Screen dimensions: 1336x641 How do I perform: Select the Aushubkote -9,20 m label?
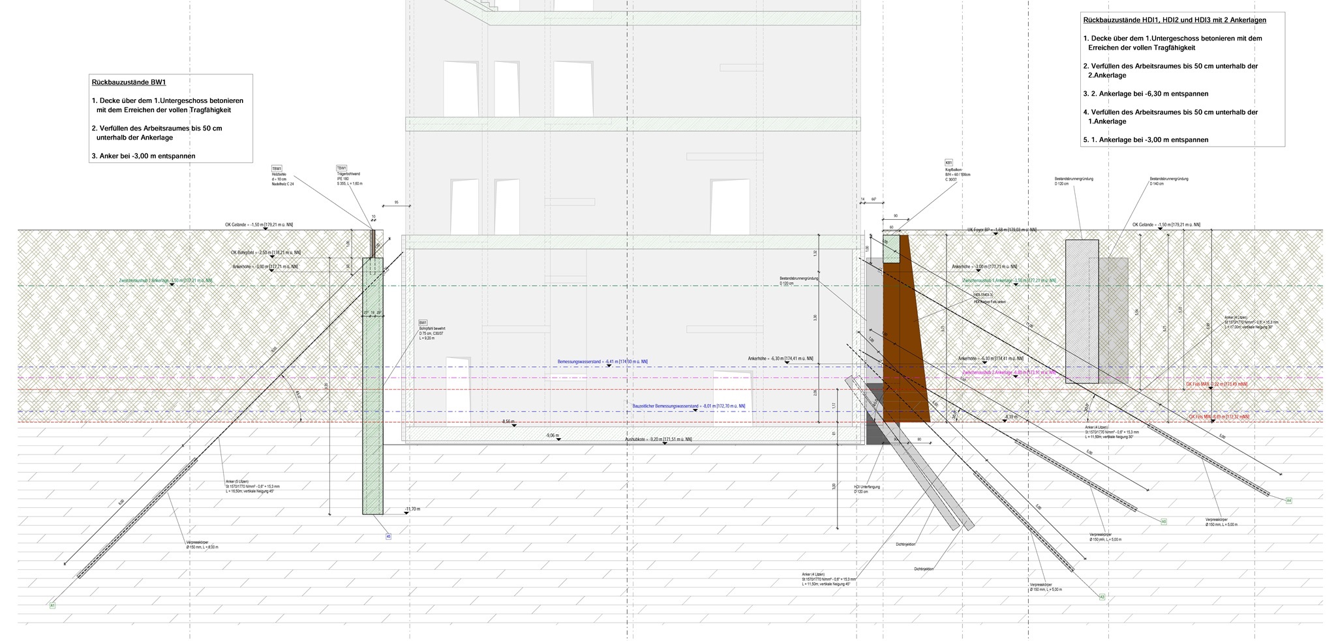pyautogui.click(x=658, y=440)
